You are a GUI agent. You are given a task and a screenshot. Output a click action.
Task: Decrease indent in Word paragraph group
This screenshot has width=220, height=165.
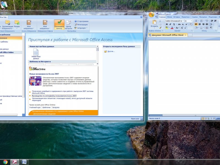pyautogui.click(x=212, y=21)
